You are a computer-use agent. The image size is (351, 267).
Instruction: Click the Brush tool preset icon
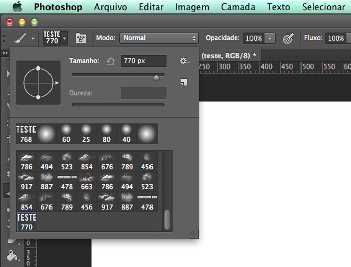(20, 38)
